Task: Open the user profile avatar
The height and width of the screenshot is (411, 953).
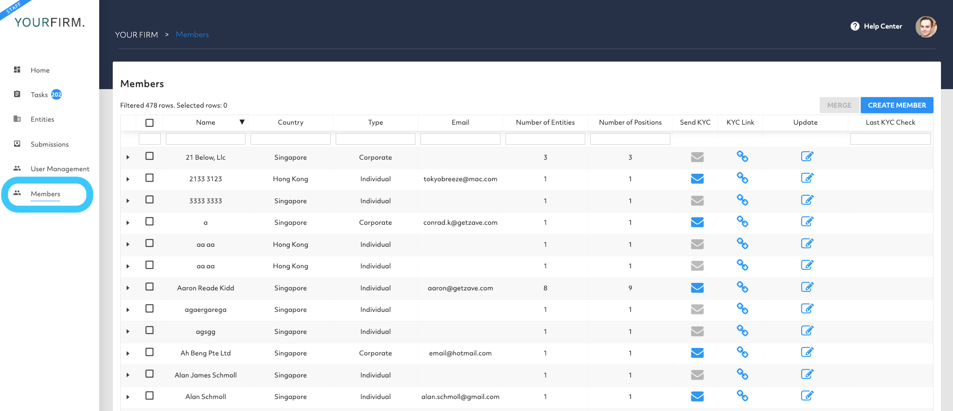Action: tap(925, 27)
